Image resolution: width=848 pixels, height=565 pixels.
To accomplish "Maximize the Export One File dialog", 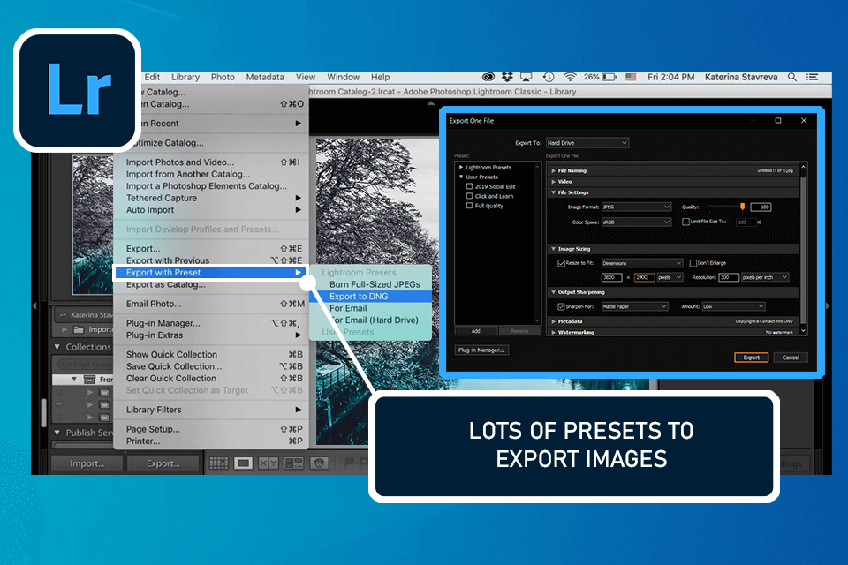I will point(777,121).
